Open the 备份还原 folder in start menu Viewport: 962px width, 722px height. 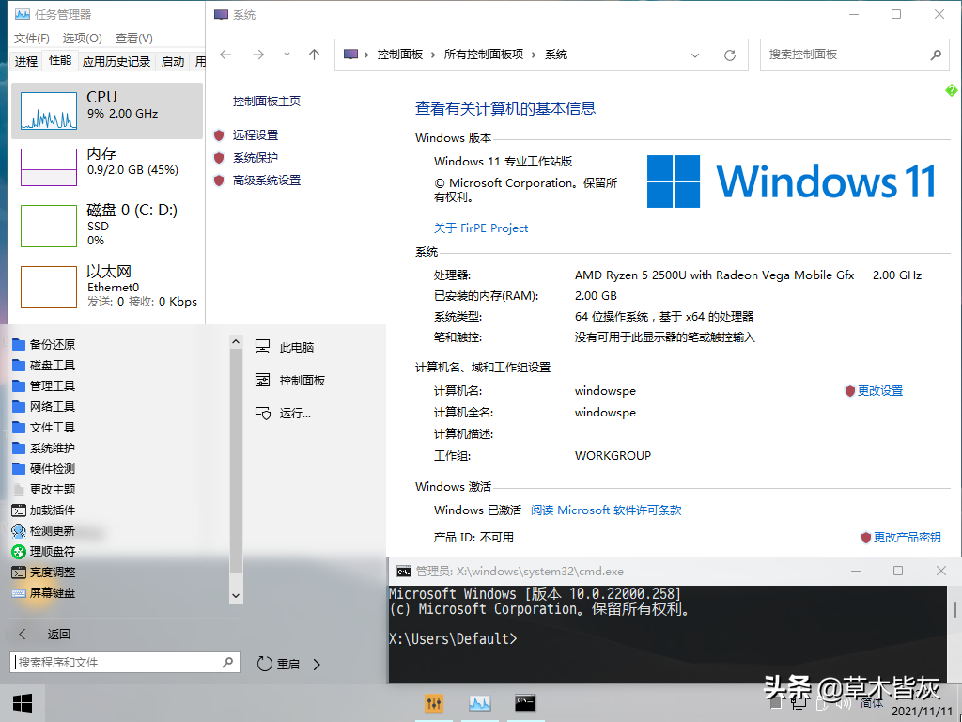44,344
